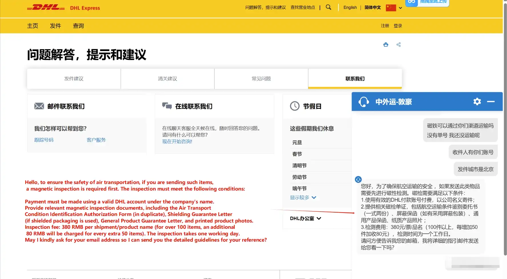Switch to the 清关建议 tab
507x279 pixels.
pos(167,79)
